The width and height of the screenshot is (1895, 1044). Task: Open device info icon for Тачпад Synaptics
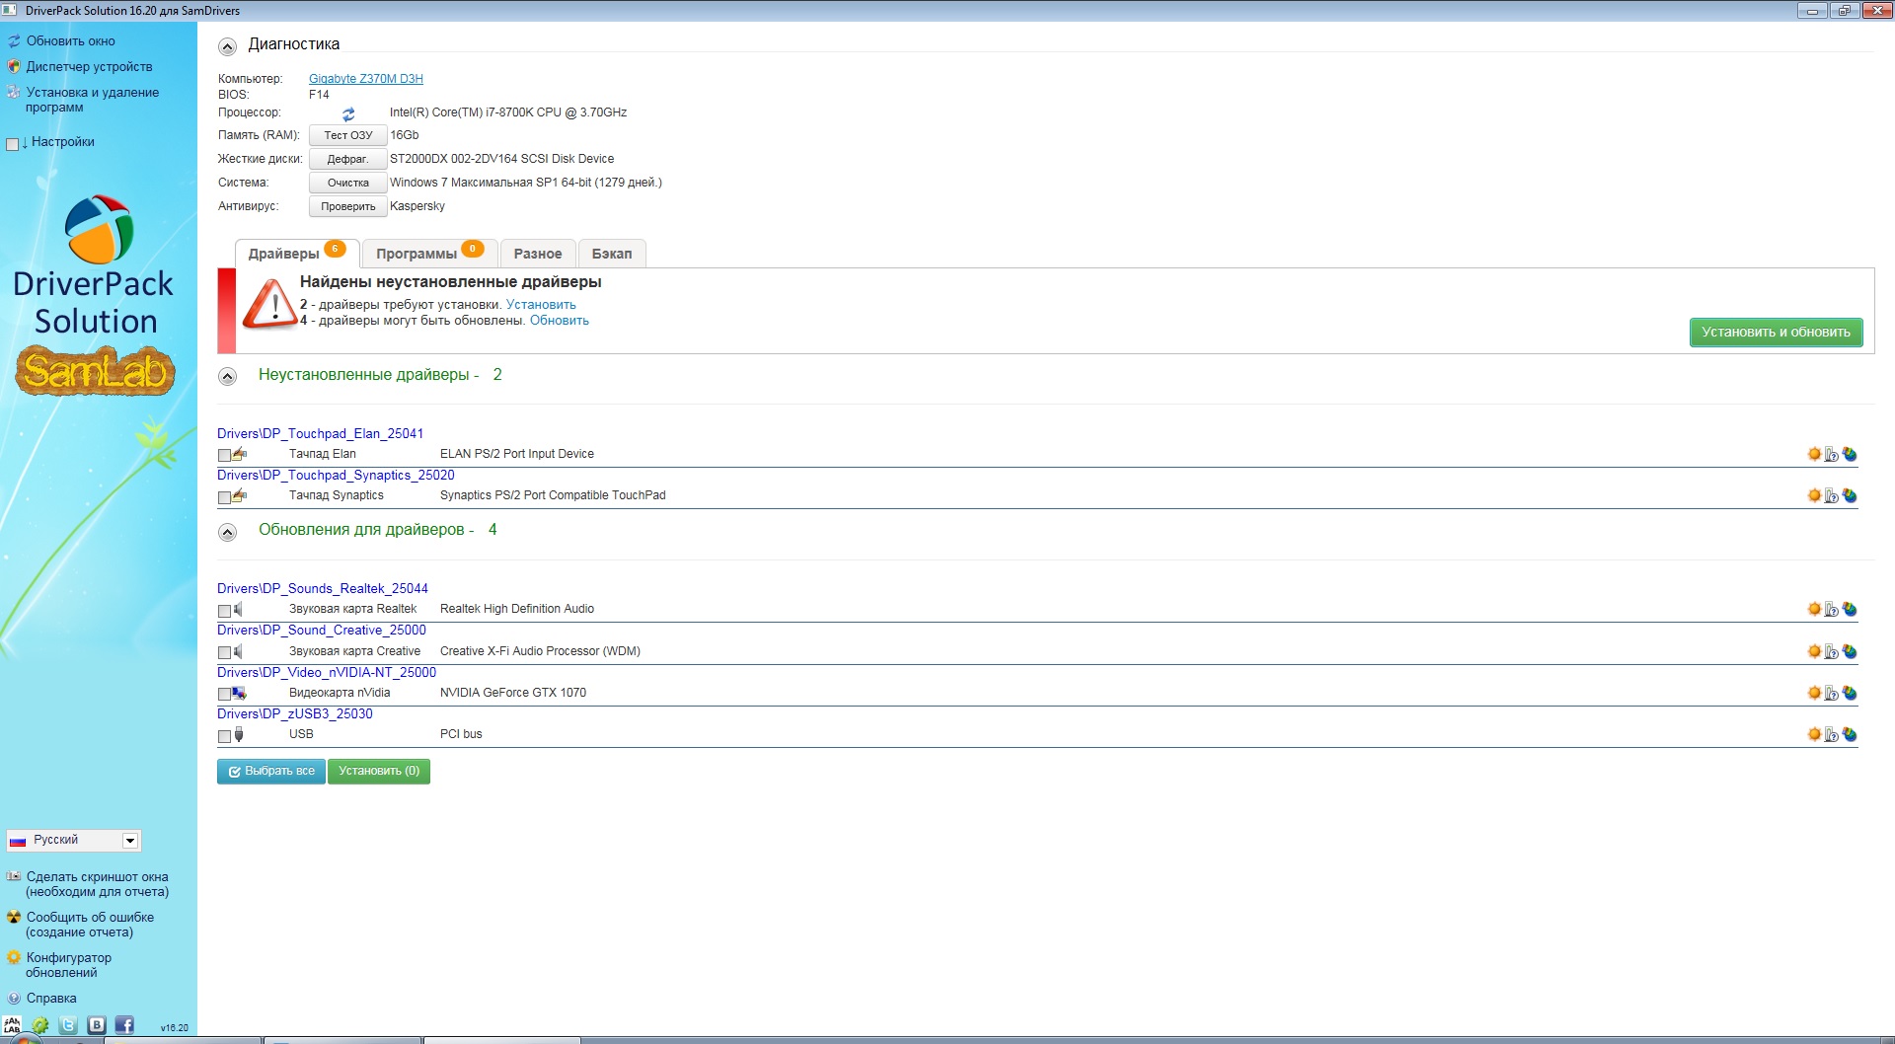tap(1832, 495)
